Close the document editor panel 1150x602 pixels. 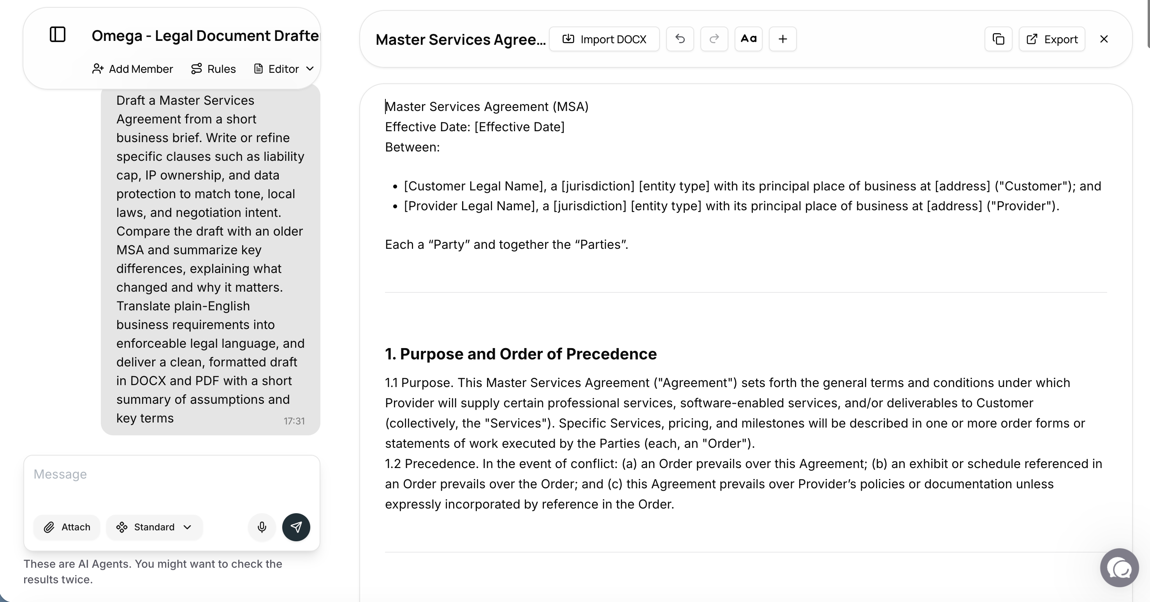pos(1104,39)
